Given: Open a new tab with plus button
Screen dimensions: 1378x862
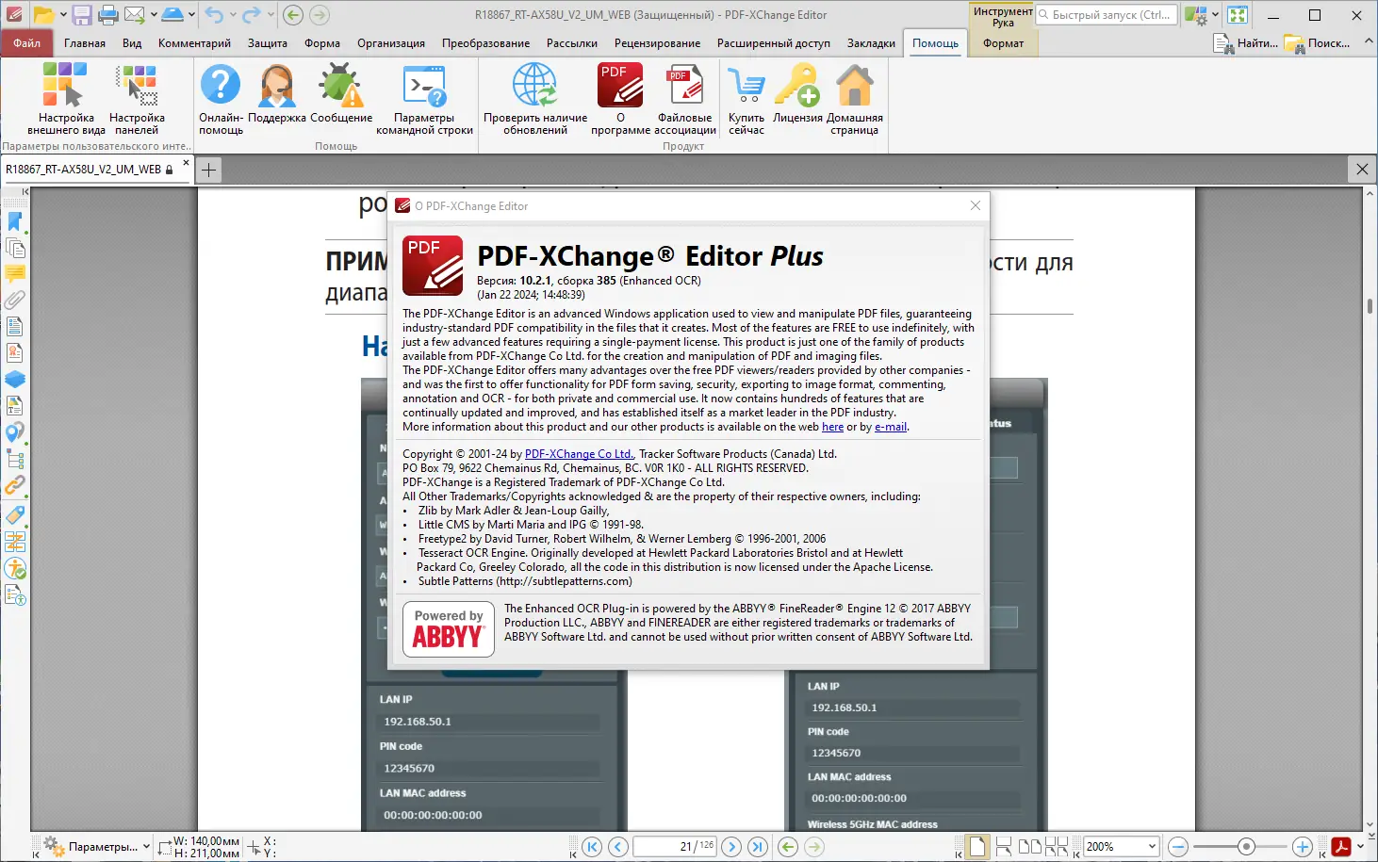Looking at the screenshot, I should 209,170.
